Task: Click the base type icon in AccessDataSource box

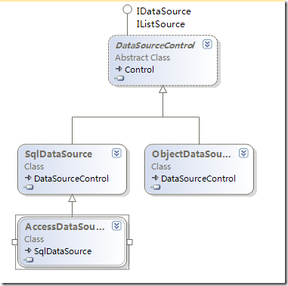Action: tap(29, 260)
